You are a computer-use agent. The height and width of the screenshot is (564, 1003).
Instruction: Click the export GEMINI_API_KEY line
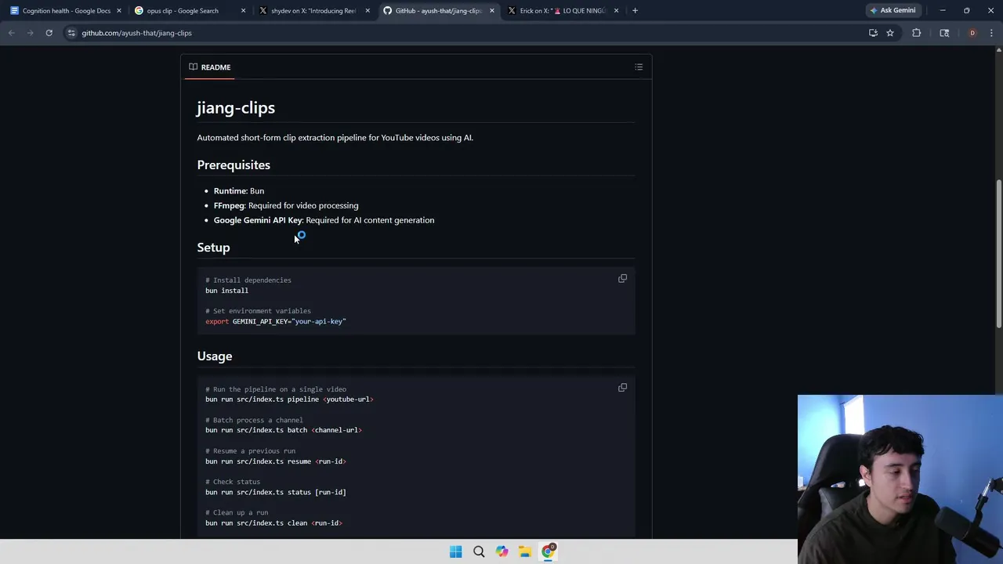click(276, 321)
